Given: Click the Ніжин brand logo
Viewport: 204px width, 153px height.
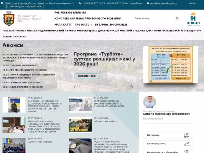Looking at the screenshot, I should [193, 19].
